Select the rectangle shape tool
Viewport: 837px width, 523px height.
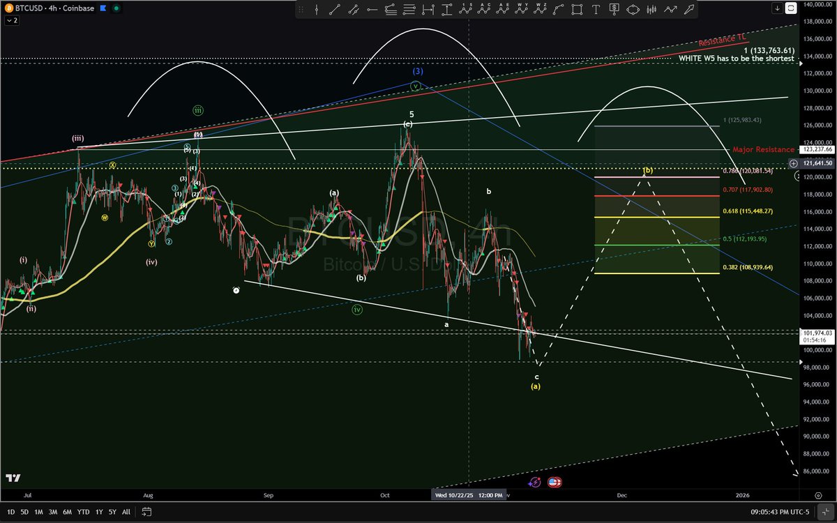click(x=577, y=10)
